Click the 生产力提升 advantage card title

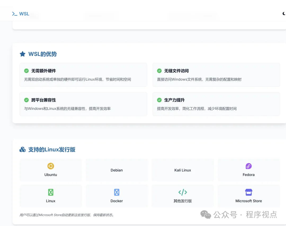tap(174, 100)
